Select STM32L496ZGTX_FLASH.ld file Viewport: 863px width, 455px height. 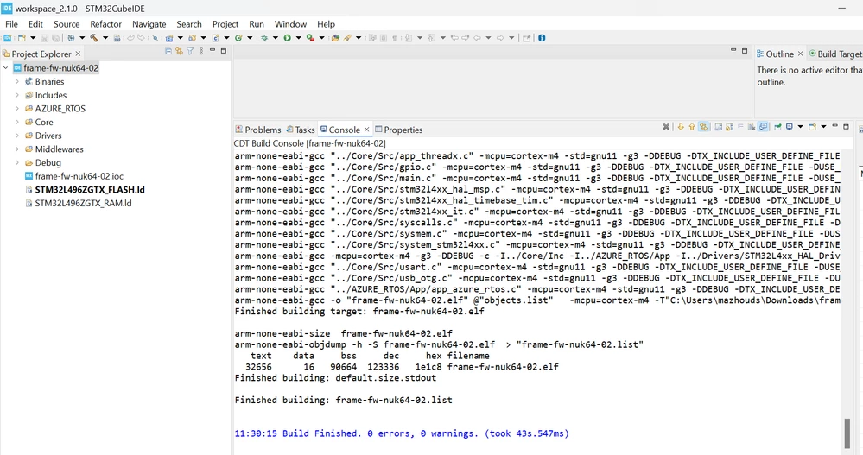click(x=85, y=190)
